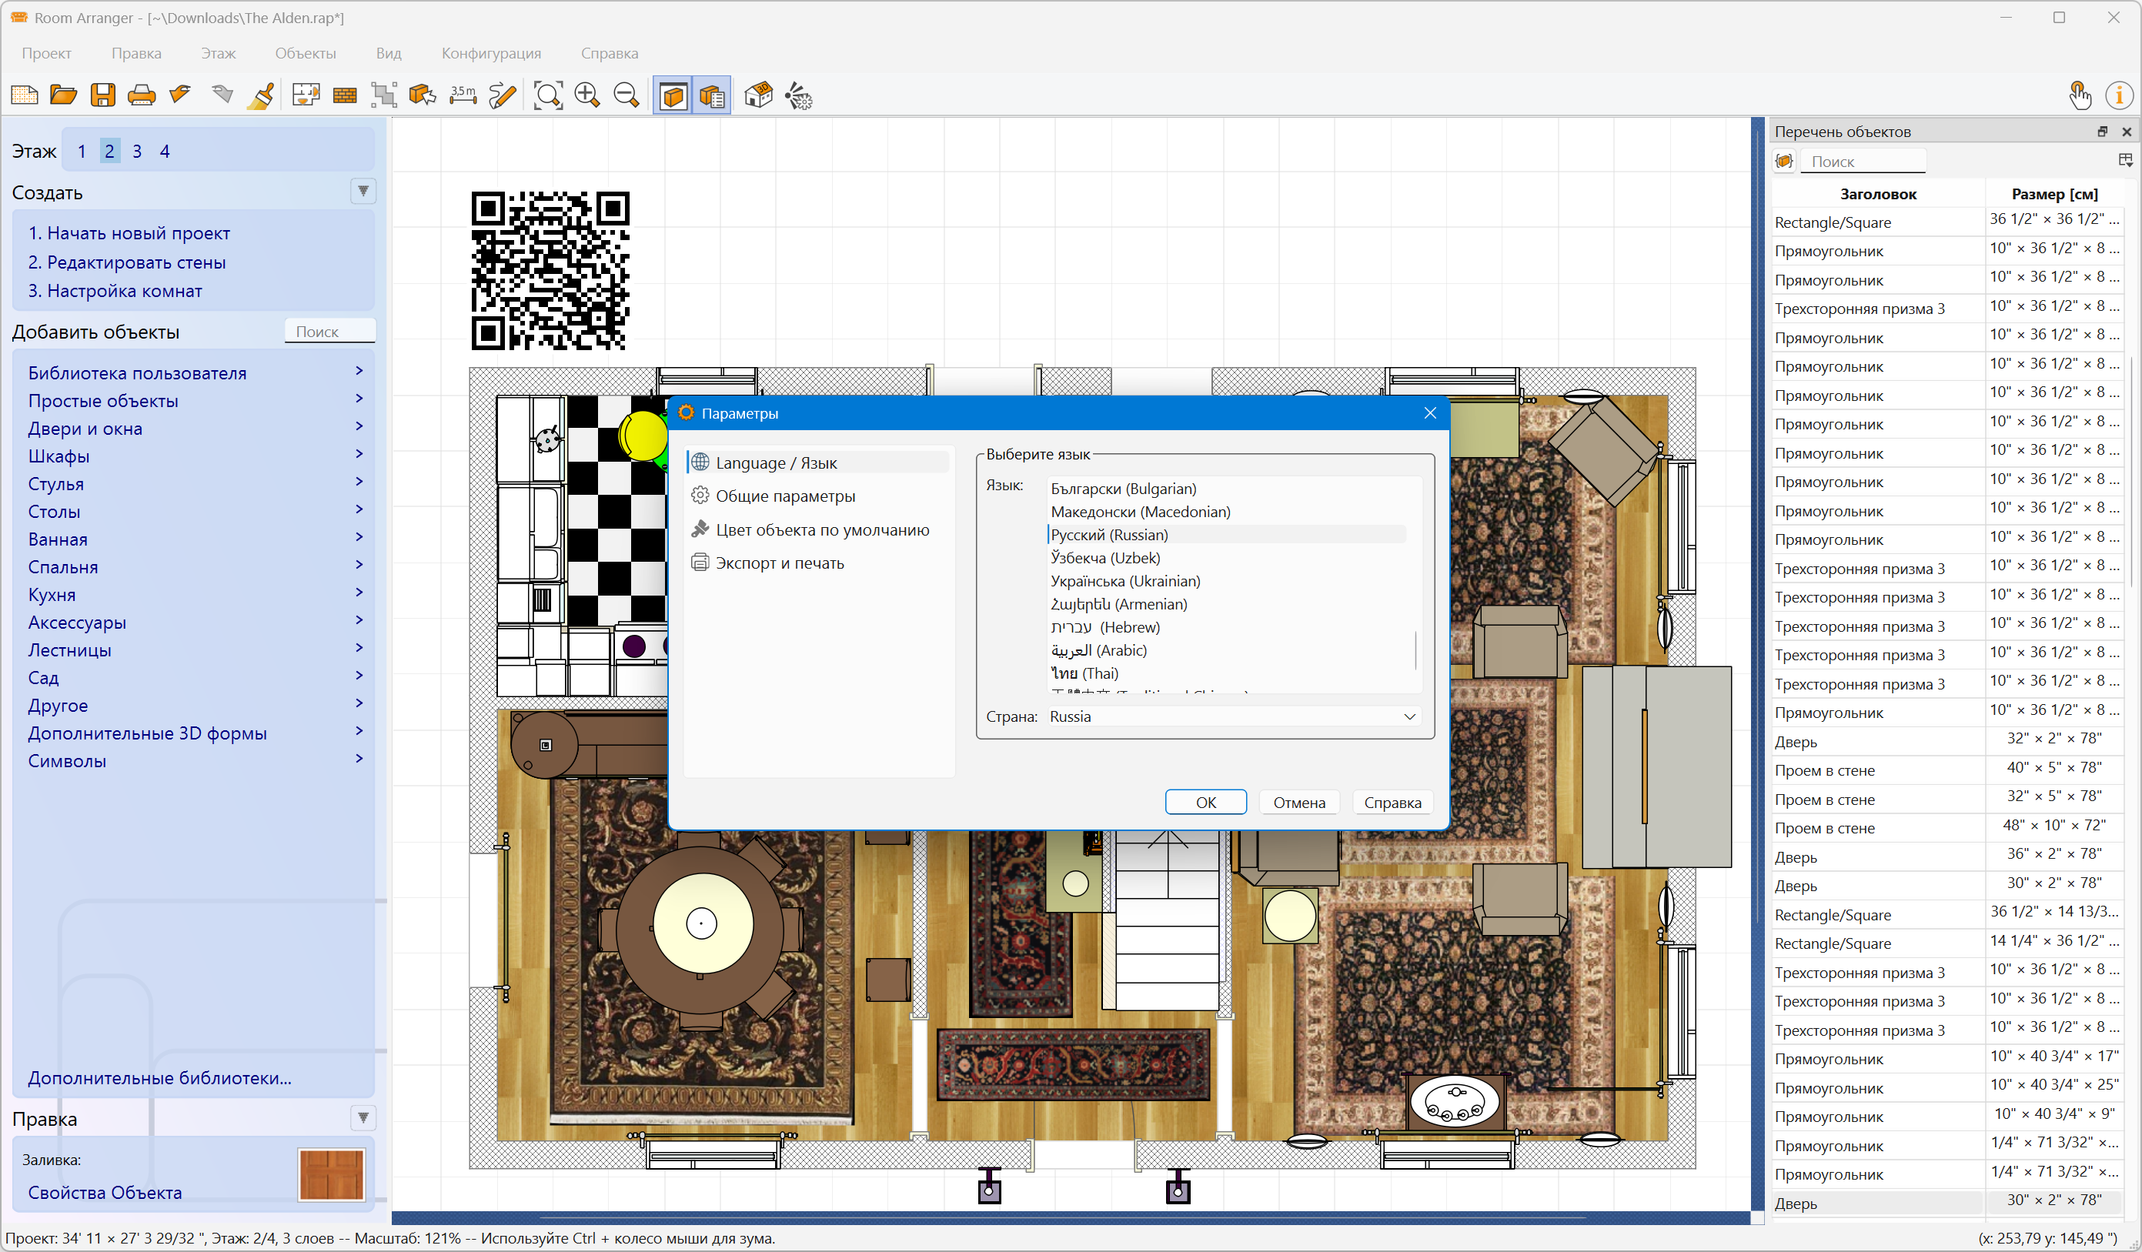This screenshot has width=2142, height=1252.
Task: Click the zoom in magnifier icon
Action: [x=587, y=95]
